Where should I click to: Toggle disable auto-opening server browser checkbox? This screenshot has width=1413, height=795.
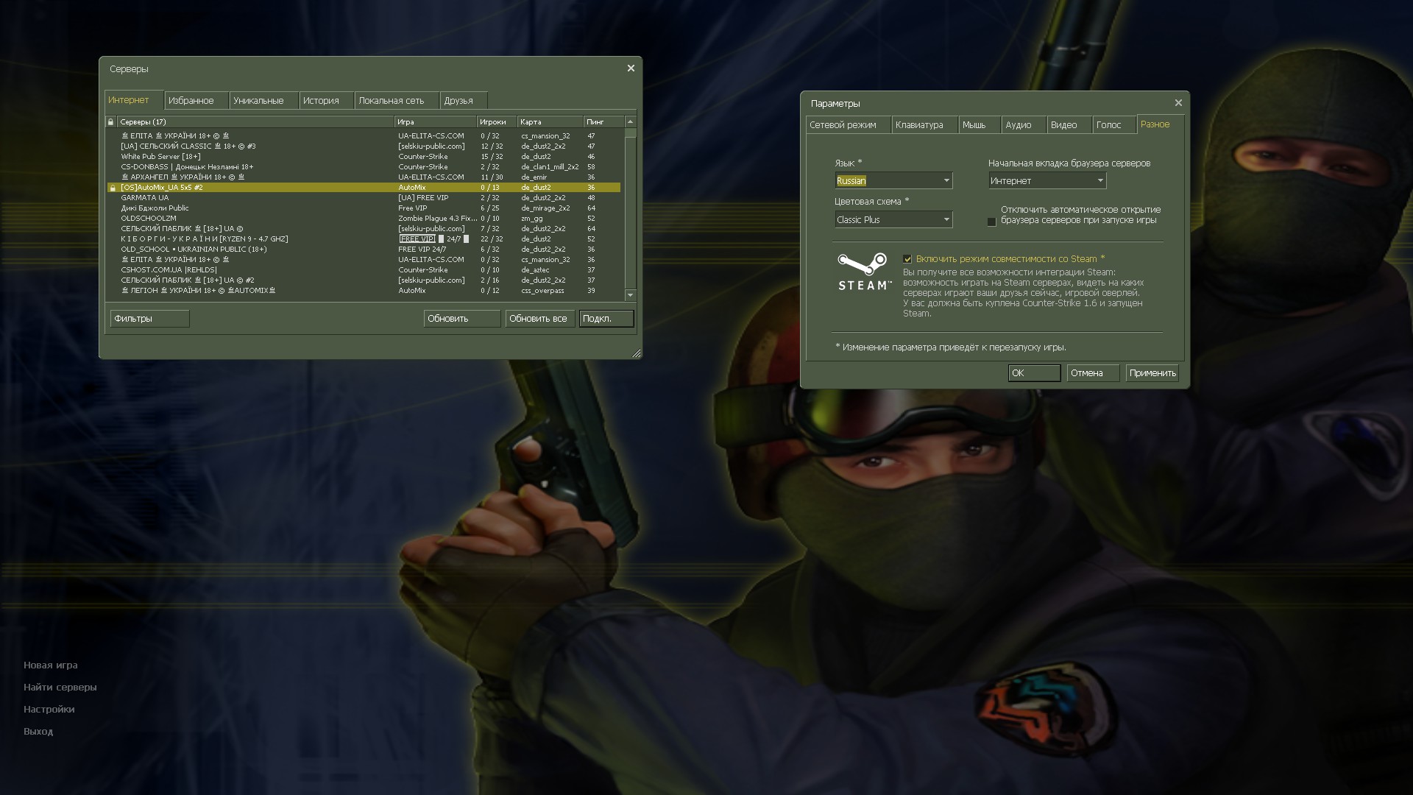tap(991, 222)
